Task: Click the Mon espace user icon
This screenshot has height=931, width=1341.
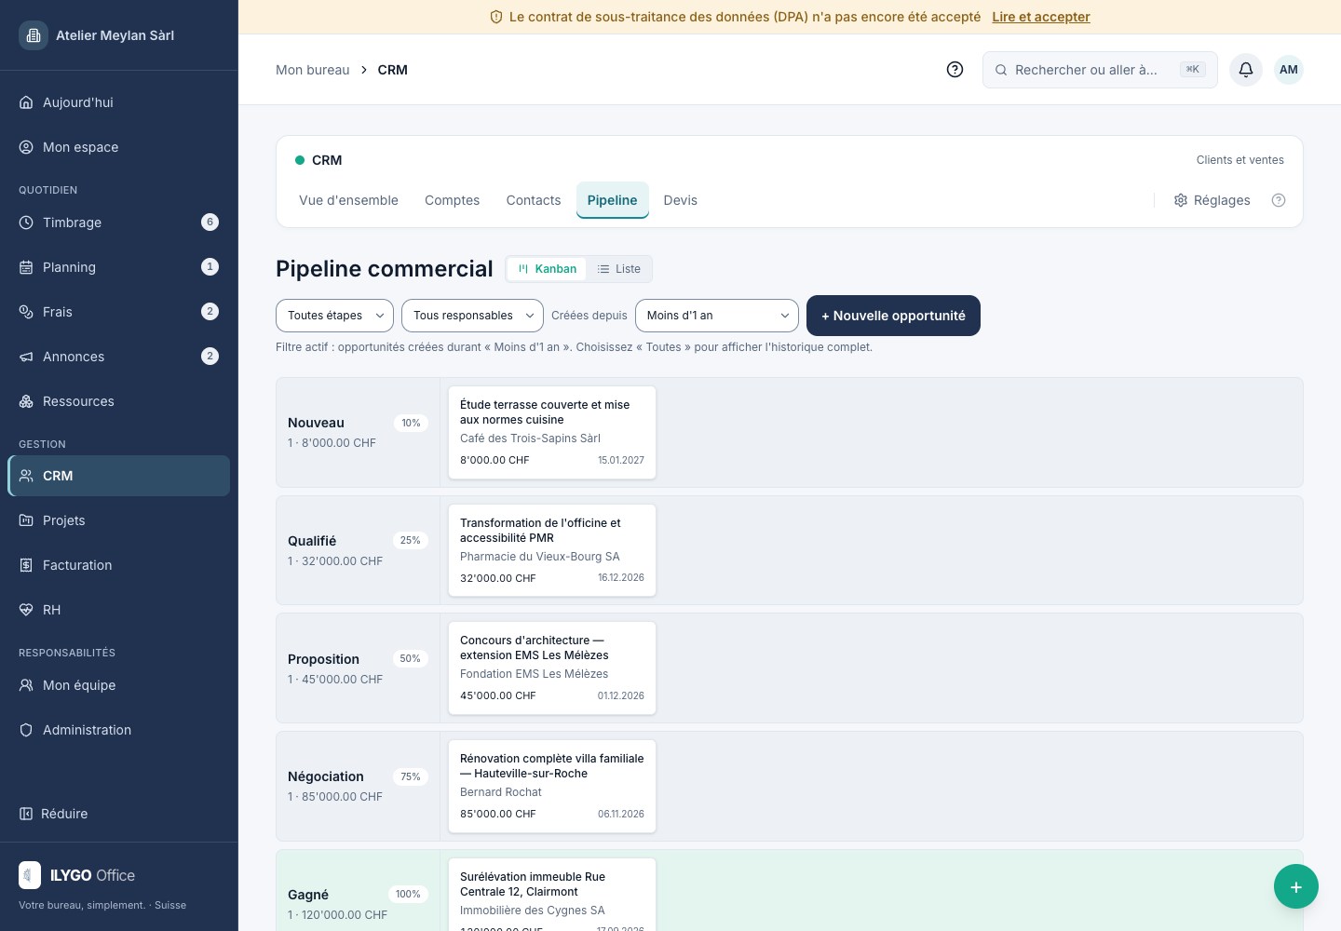Action: (26, 147)
